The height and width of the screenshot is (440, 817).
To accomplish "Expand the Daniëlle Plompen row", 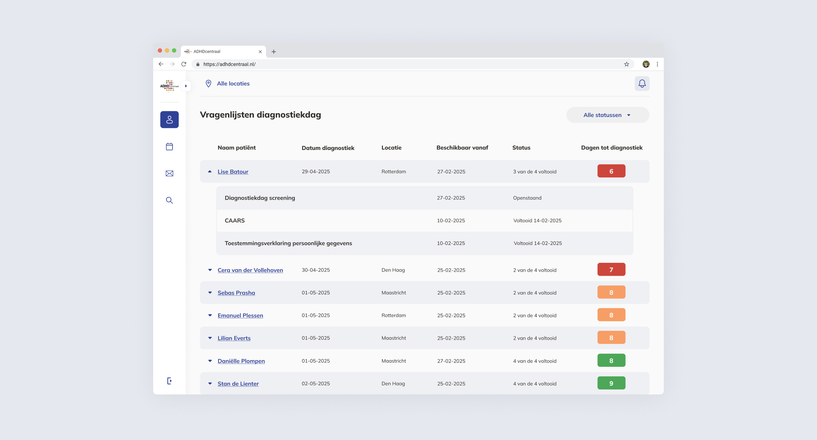I will (210, 361).
